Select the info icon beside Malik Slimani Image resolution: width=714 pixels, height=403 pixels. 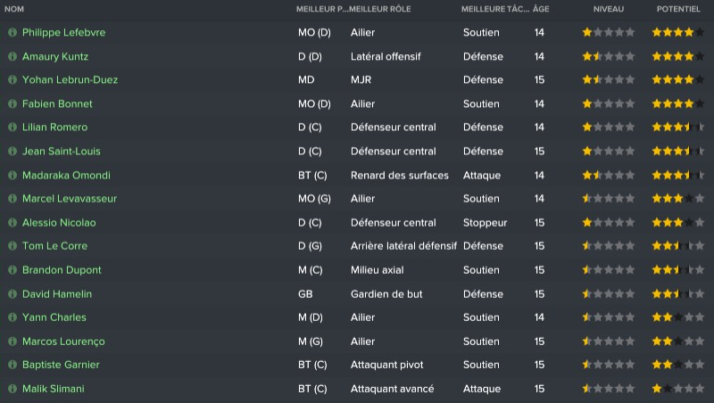pos(12,389)
